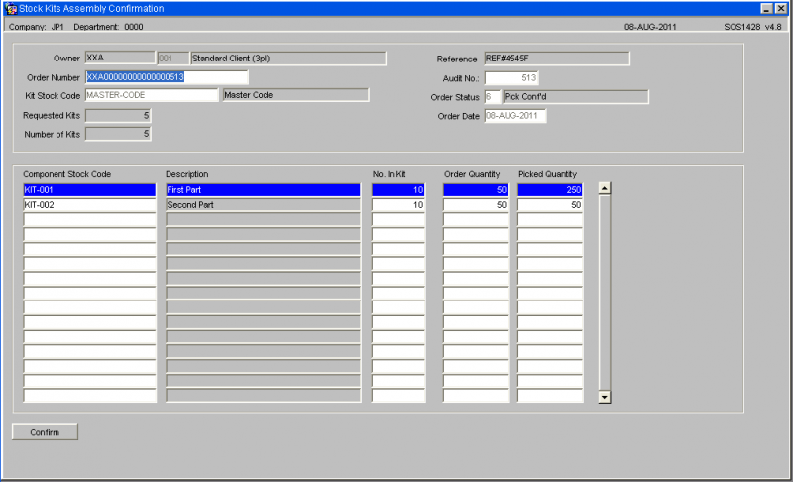Click No. In Kit value for KIT-001
The width and height of the screenshot is (793, 482).
tap(398, 190)
